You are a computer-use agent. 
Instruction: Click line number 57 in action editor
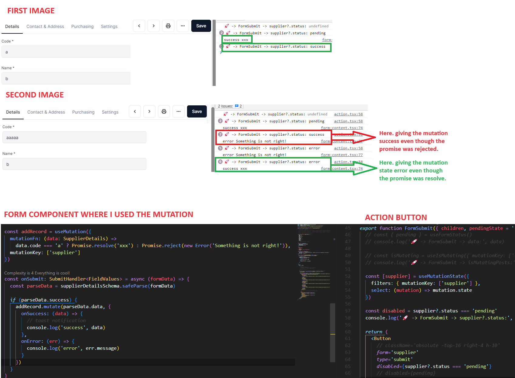(x=348, y=311)
